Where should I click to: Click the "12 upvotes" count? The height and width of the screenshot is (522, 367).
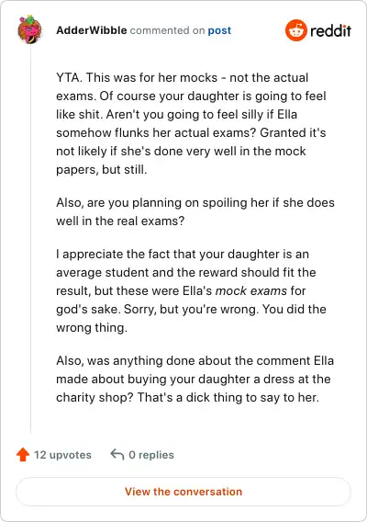pos(62,455)
